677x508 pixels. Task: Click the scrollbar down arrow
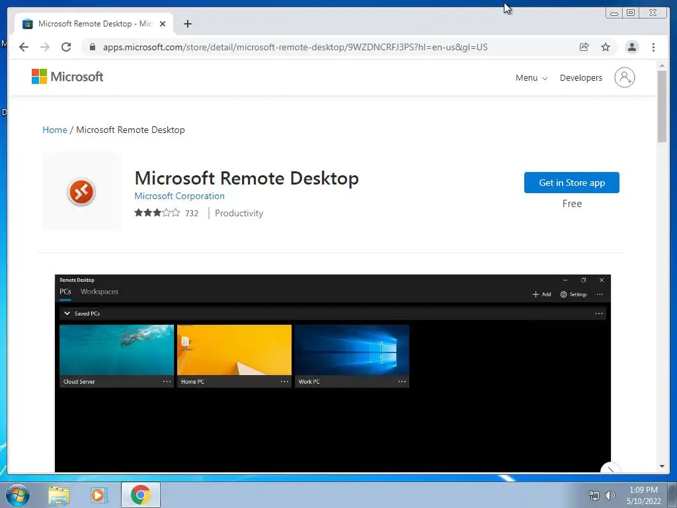[662, 466]
